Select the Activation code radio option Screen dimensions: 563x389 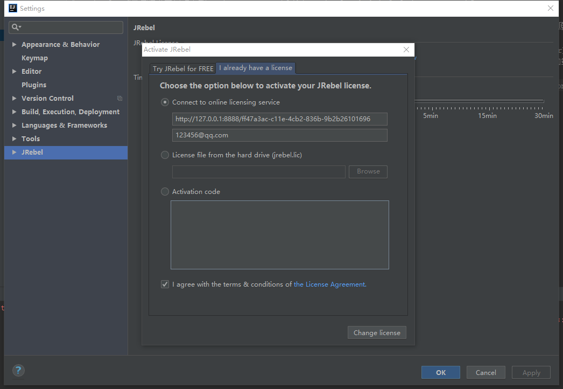click(x=165, y=192)
